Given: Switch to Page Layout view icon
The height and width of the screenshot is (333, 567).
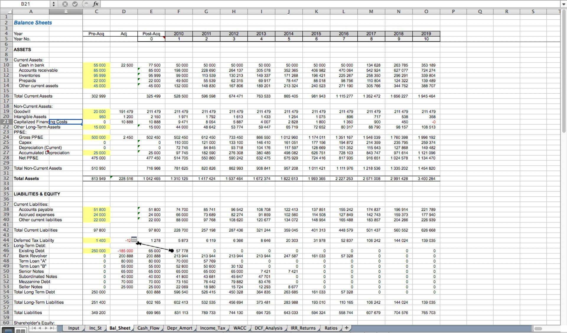Looking at the screenshot, I should (x=21, y=331).
